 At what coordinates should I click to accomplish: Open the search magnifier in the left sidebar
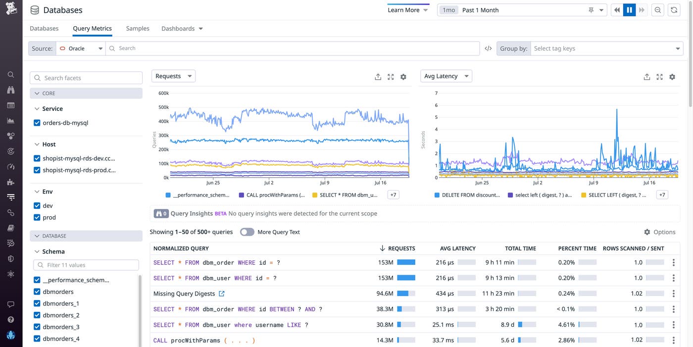(x=10, y=74)
